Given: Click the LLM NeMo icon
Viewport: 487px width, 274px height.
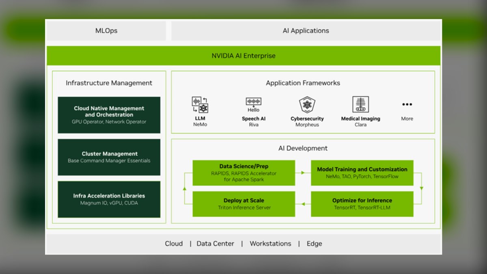Looking at the screenshot, I should click(200, 105).
